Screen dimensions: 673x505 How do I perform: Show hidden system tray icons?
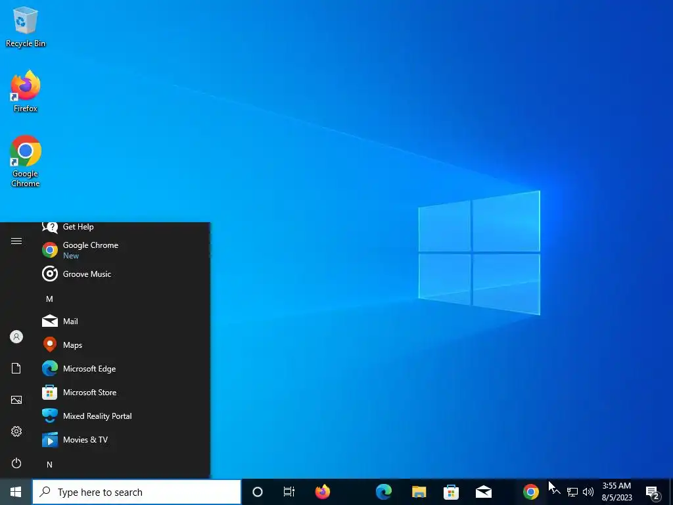coord(556,492)
